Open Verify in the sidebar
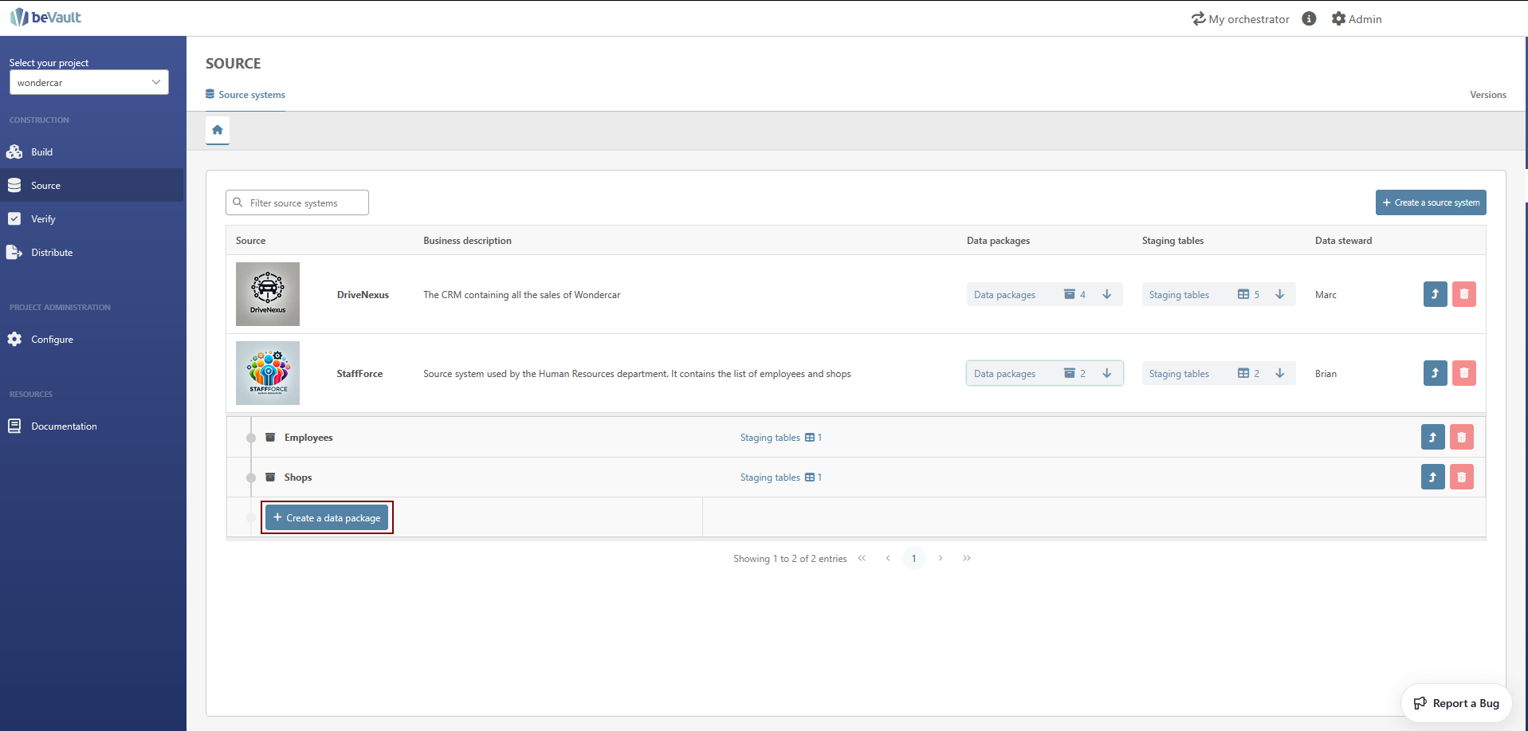The image size is (1528, 731). point(43,219)
